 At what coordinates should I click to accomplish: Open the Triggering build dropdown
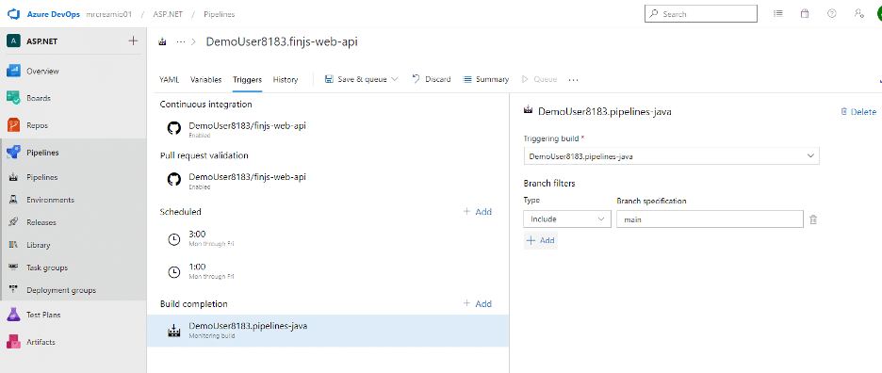[671, 155]
